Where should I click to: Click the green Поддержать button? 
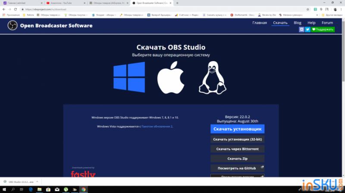tap(323, 29)
